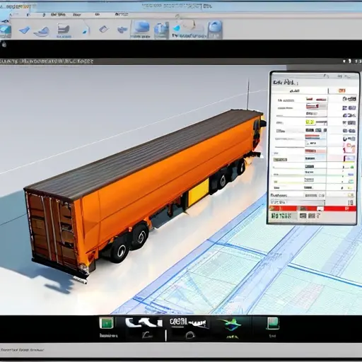The image size is (362, 362).
Task: Click the green square icon in bottom dock
Action: click(x=107, y=323)
